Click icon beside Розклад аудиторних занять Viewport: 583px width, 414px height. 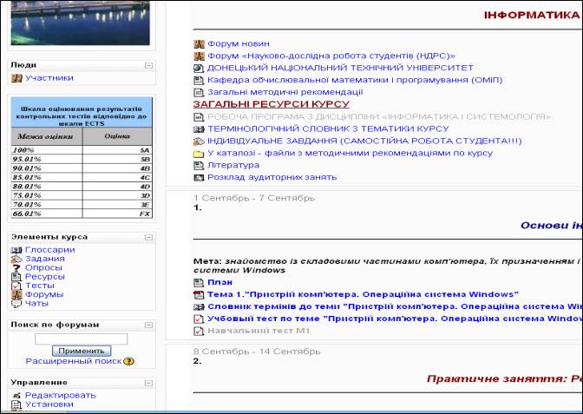click(200, 177)
